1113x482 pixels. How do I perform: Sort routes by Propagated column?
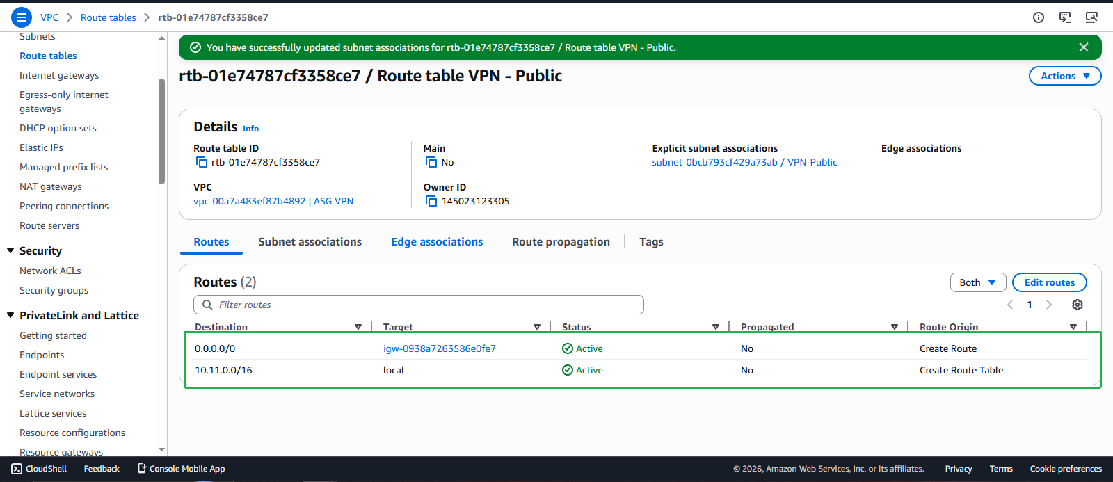895,327
